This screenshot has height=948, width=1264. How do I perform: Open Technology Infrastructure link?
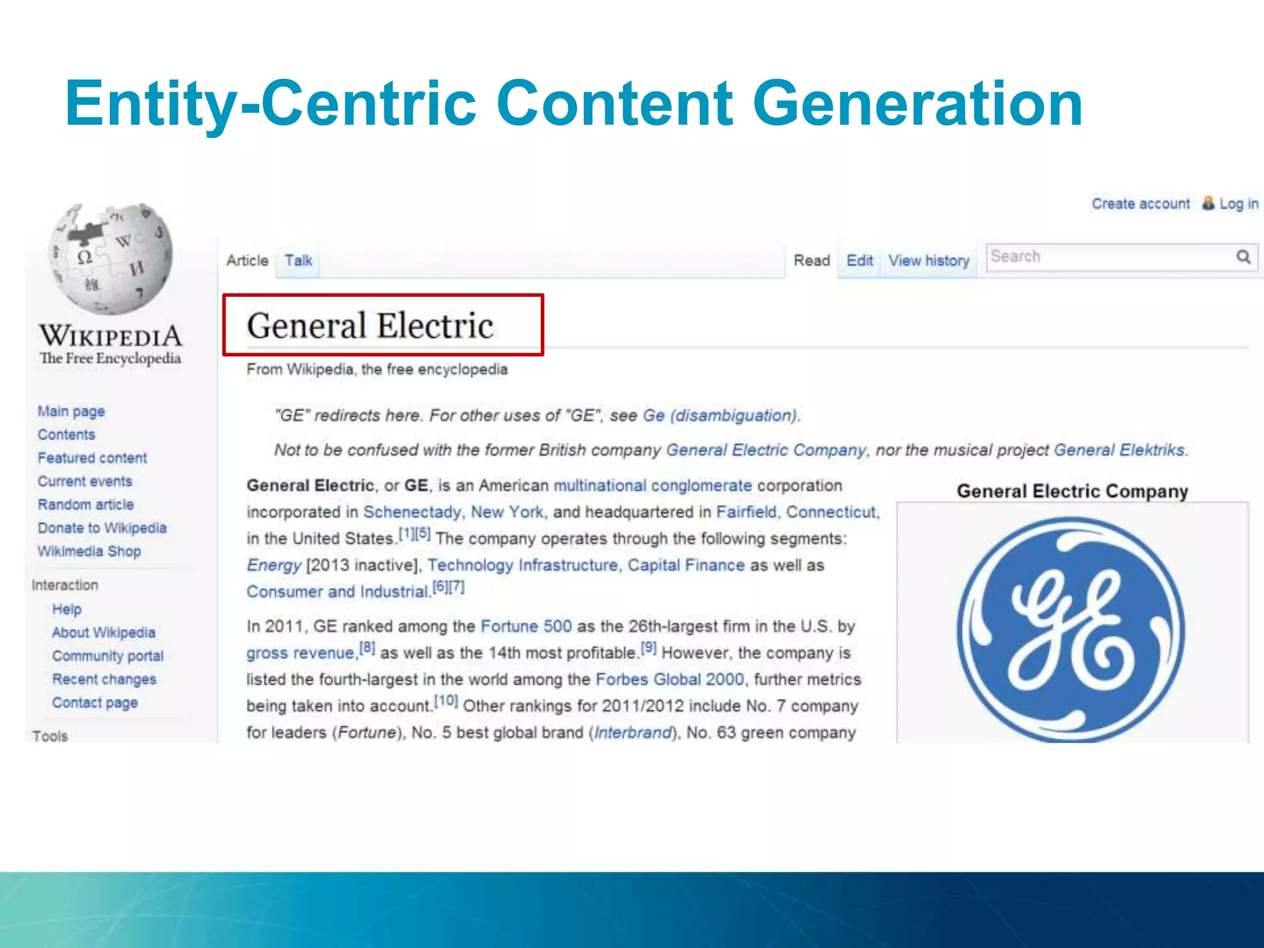click(x=522, y=565)
